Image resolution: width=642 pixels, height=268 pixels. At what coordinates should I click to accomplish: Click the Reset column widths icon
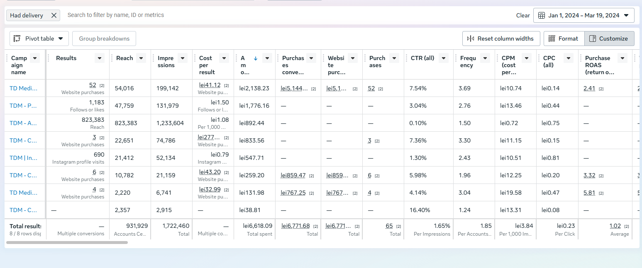click(x=471, y=39)
